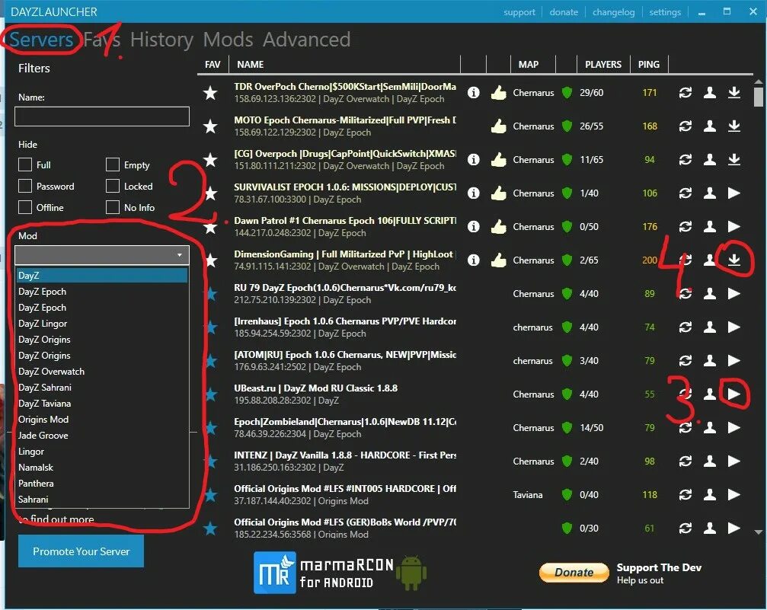767x610 pixels.
Task: Select Jade Groove in the Mod list
Action: click(x=102, y=436)
